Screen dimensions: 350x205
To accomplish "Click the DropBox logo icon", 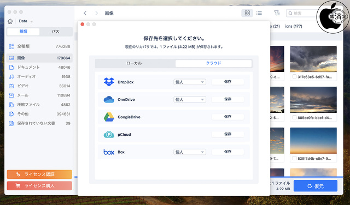I will 109,82.
